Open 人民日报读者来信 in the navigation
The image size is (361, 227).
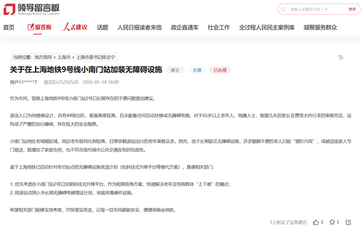140,28
